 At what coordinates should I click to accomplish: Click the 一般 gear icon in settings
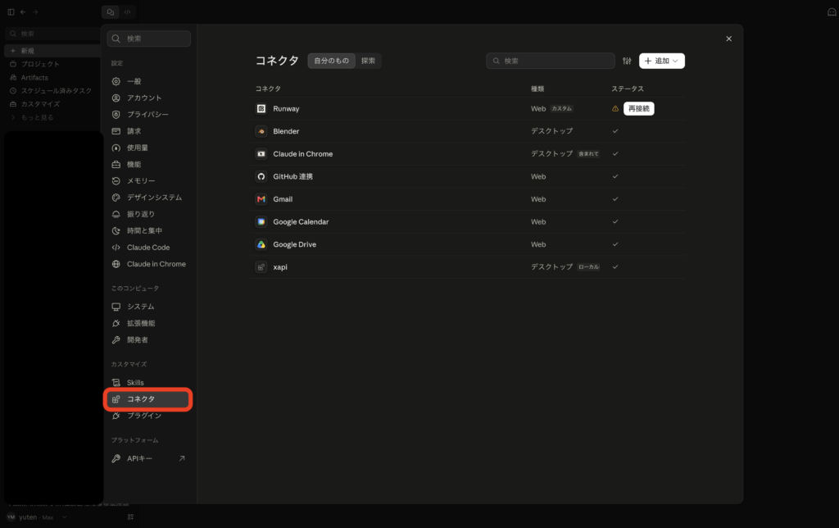pyautogui.click(x=116, y=81)
